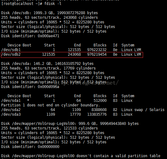Click the '/dev/sdb1' device name
167x159 pixels.
(x=11, y=50)
